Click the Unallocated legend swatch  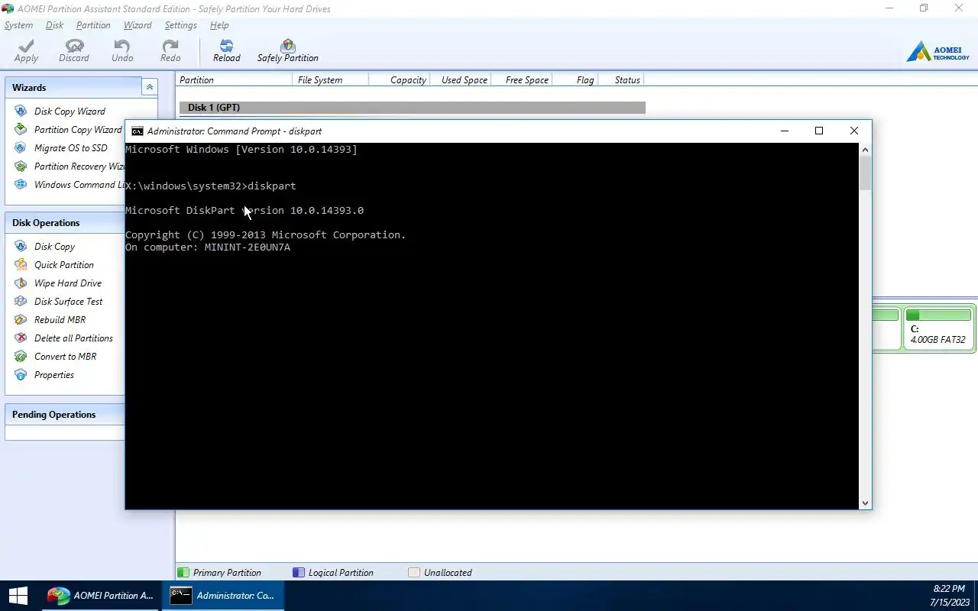(x=414, y=573)
